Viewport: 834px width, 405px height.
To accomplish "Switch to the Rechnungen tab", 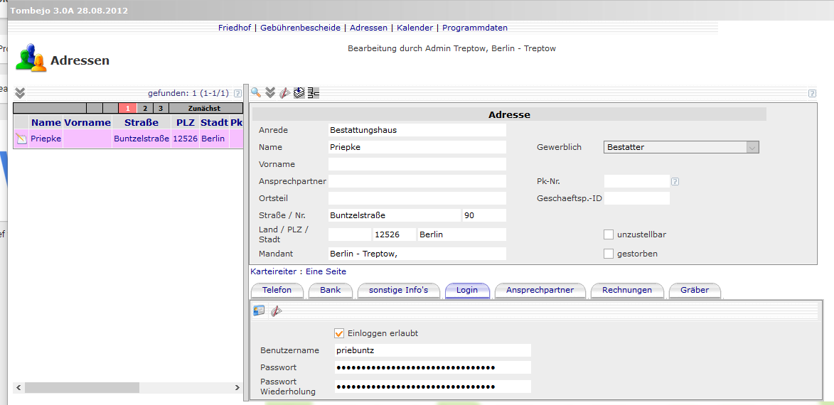I will (626, 290).
